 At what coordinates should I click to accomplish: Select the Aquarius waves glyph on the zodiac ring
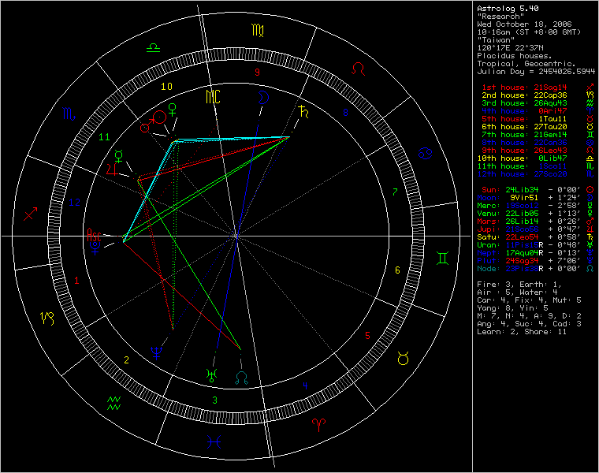pyautogui.click(x=113, y=404)
